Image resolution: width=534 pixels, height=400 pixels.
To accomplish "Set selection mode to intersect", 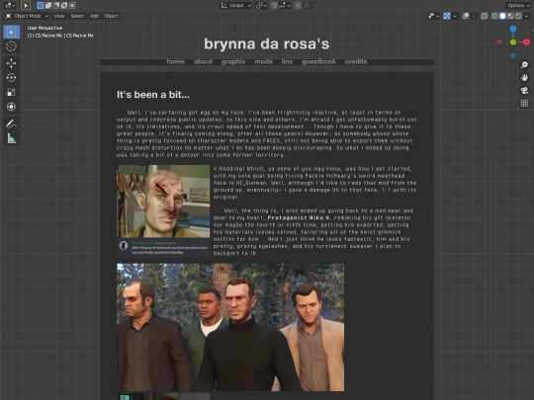I will point(72,5).
